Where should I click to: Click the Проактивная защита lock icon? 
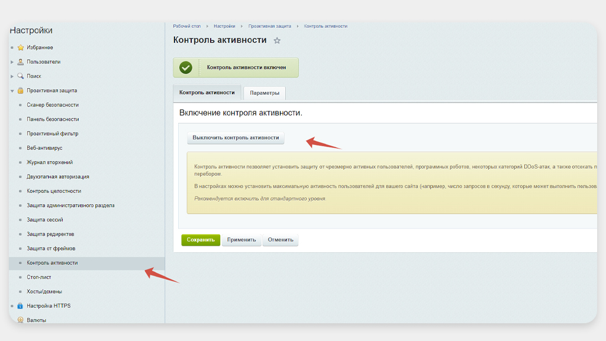click(x=21, y=91)
